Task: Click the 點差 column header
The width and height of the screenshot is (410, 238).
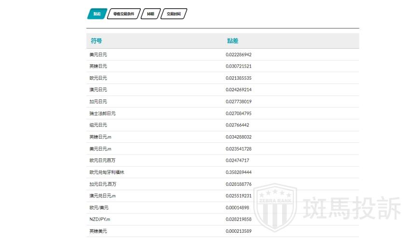Action: [232, 41]
